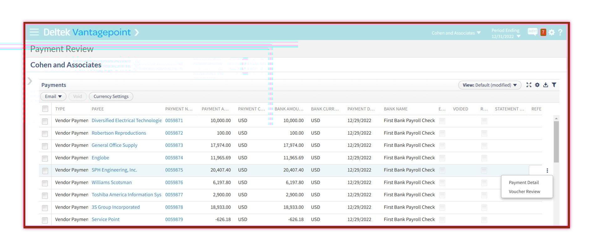
Task: Open Cohen and Associates company dropdown
Action: [x=456, y=33]
